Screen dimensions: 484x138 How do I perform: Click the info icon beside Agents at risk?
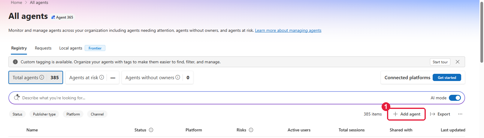pos(102,77)
